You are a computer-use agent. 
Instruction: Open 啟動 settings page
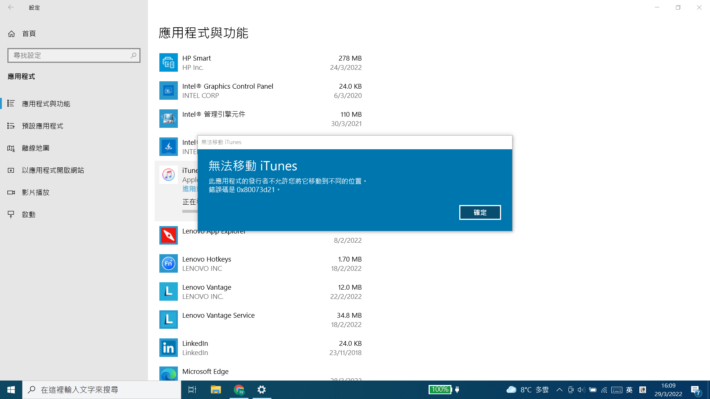pos(28,215)
